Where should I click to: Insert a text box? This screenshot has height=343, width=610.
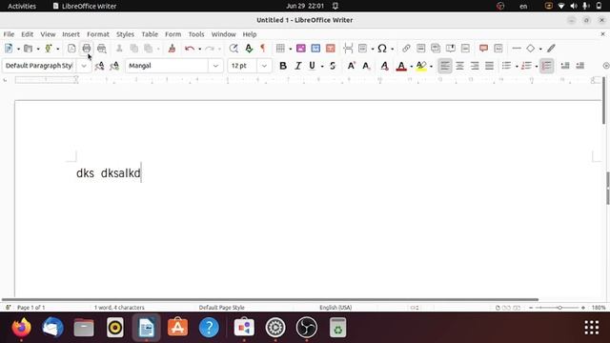[x=331, y=49]
